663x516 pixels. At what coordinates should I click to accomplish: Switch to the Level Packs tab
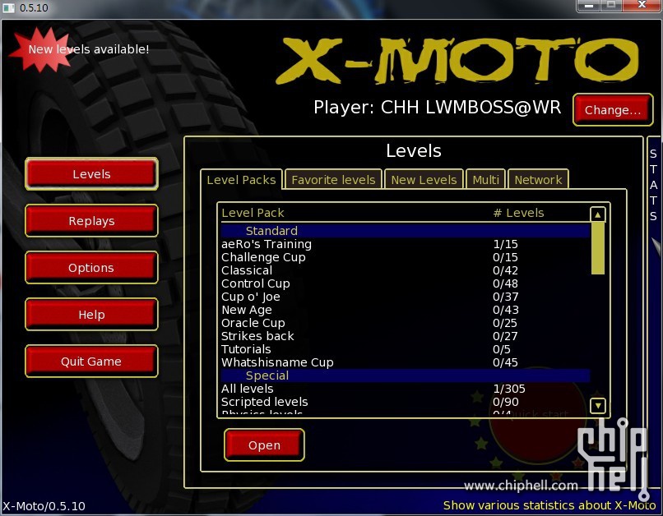241,180
